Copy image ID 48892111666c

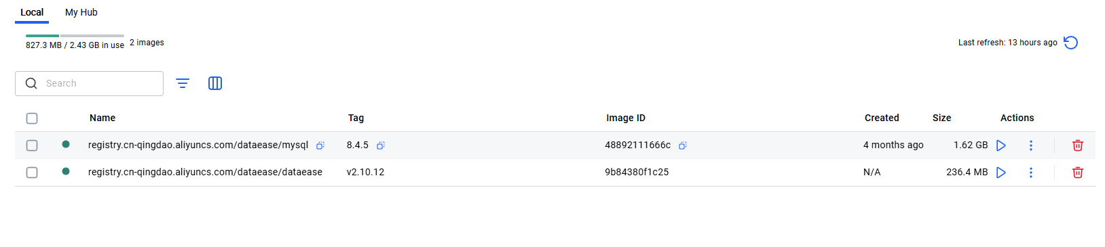[683, 145]
